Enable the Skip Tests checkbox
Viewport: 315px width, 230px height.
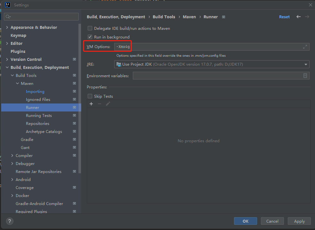coord(90,96)
